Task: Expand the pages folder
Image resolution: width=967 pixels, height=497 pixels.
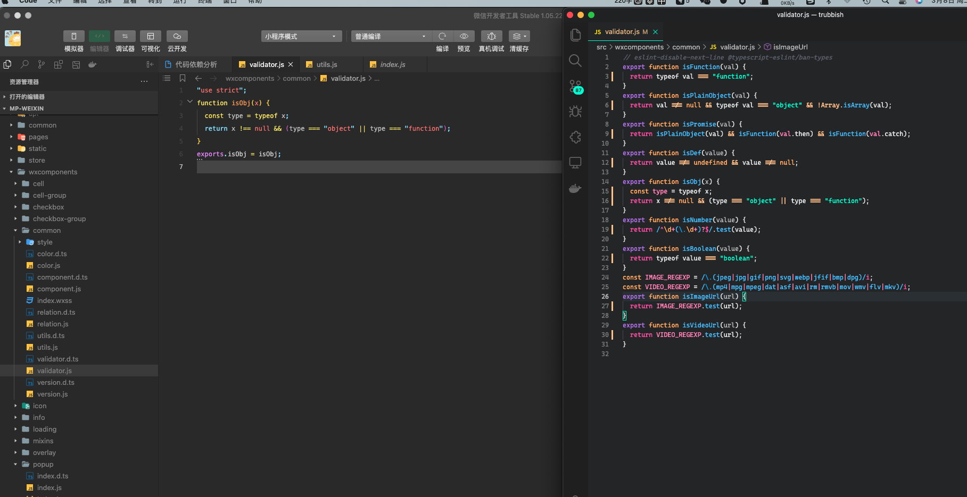Action: pyautogui.click(x=79, y=137)
